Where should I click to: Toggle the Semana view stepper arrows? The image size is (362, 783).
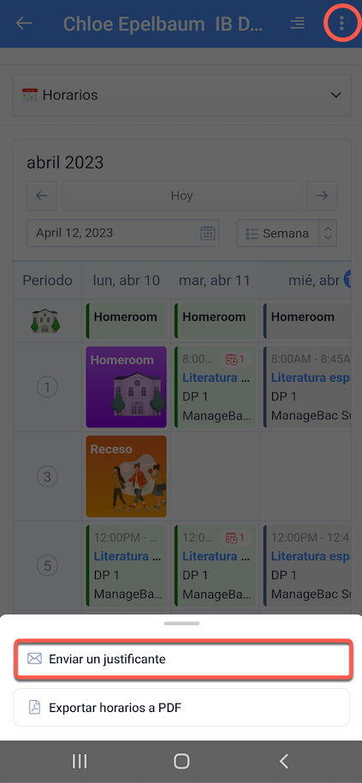[x=328, y=234]
